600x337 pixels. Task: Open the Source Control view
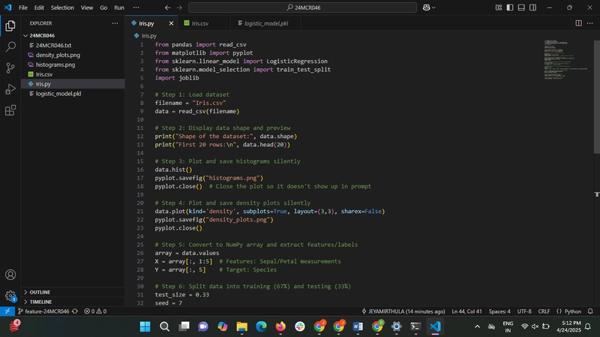(10, 68)
